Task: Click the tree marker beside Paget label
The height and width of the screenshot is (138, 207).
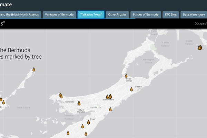Action: pos(88,122)
